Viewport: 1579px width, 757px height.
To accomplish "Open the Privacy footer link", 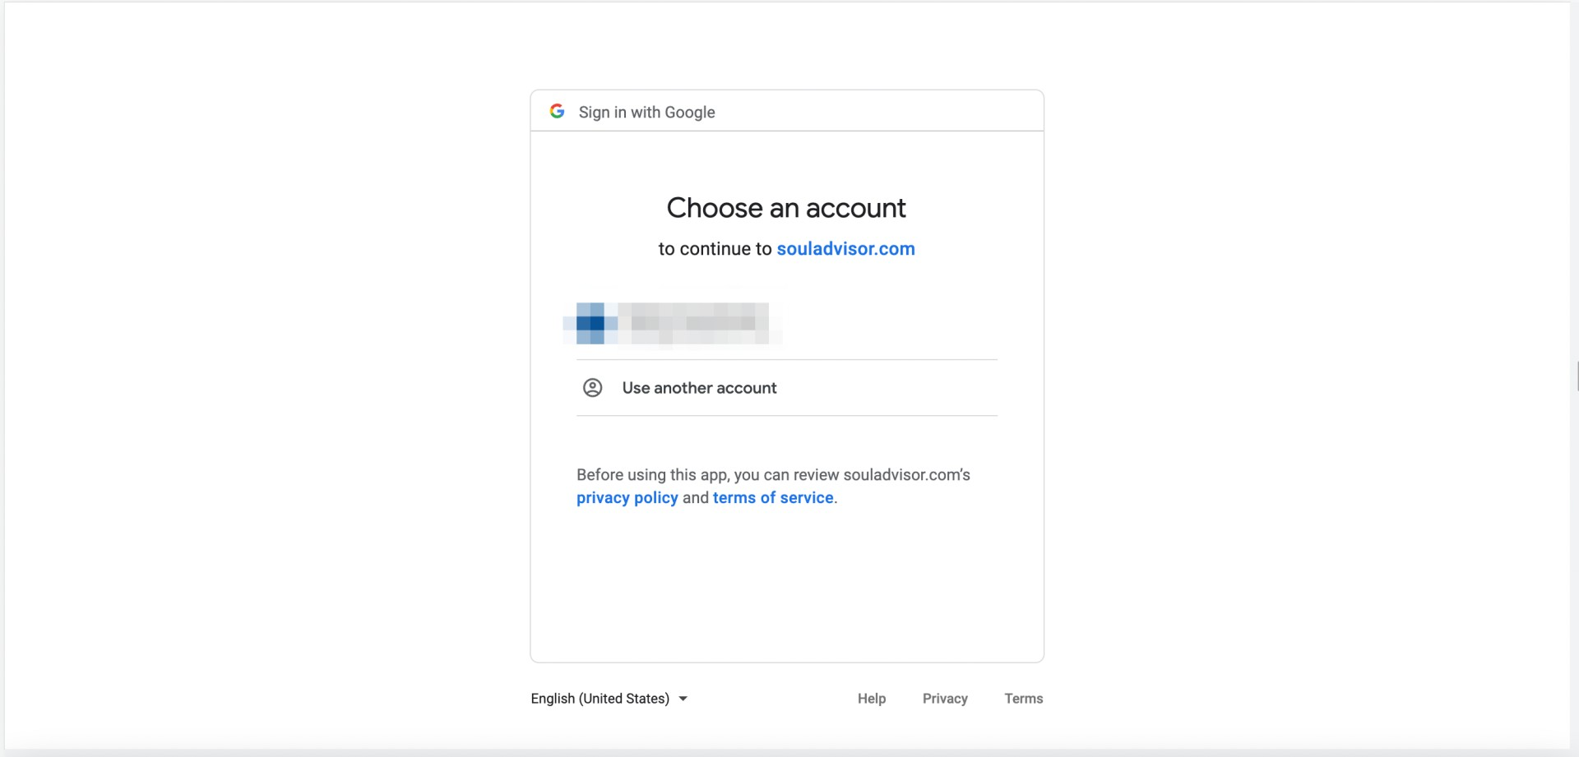I will pyautogui.click(x=945, y=699).
